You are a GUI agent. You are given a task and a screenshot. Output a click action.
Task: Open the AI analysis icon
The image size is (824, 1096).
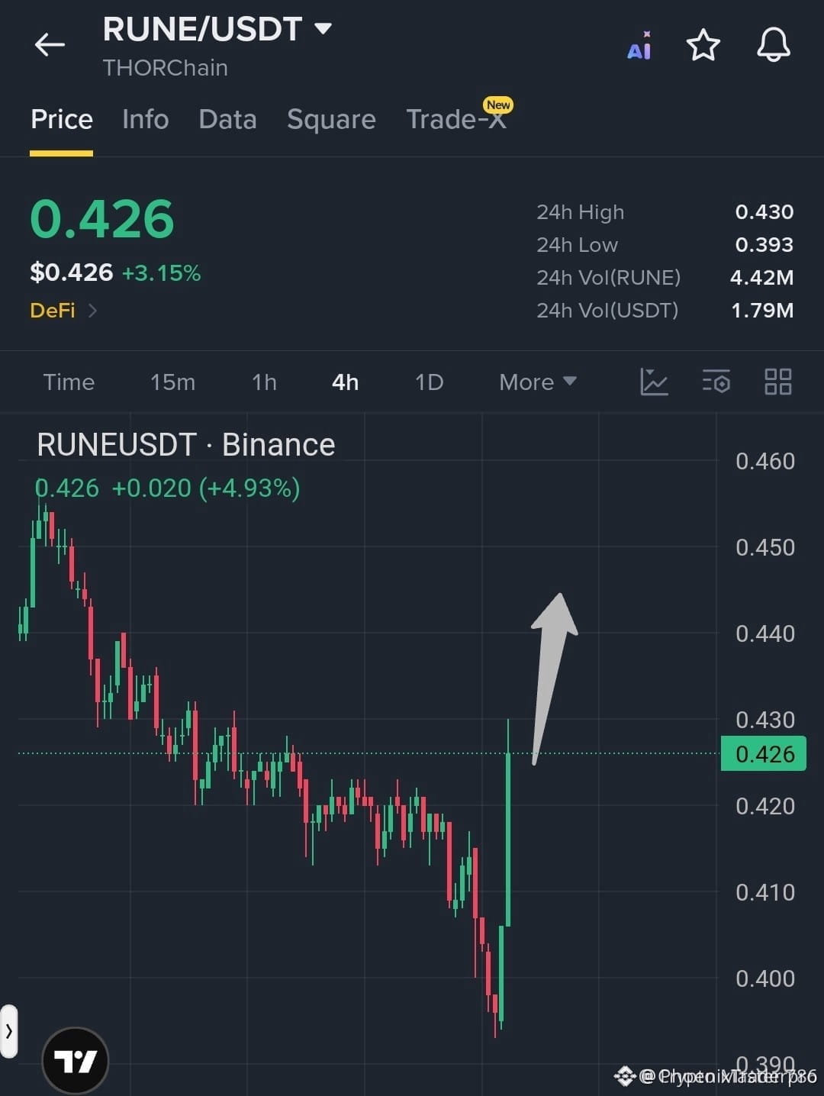639,46
